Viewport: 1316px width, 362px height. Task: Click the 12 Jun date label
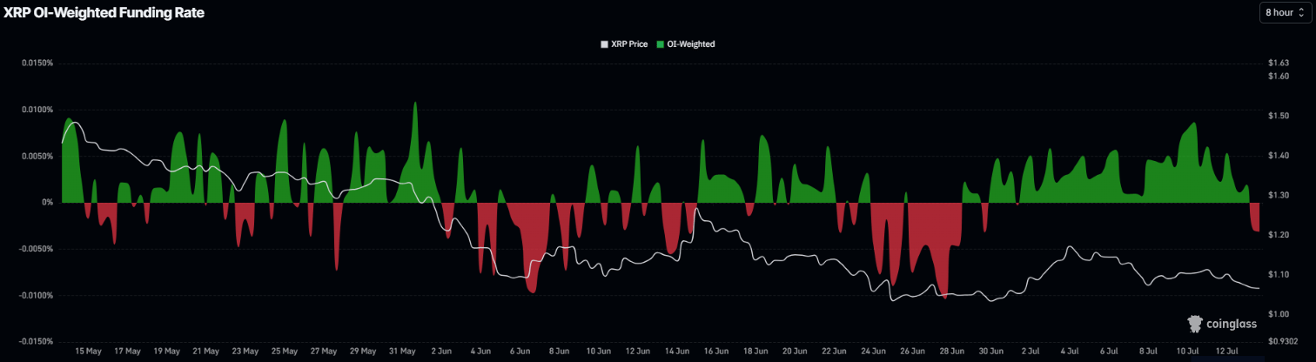click(636, 352)
